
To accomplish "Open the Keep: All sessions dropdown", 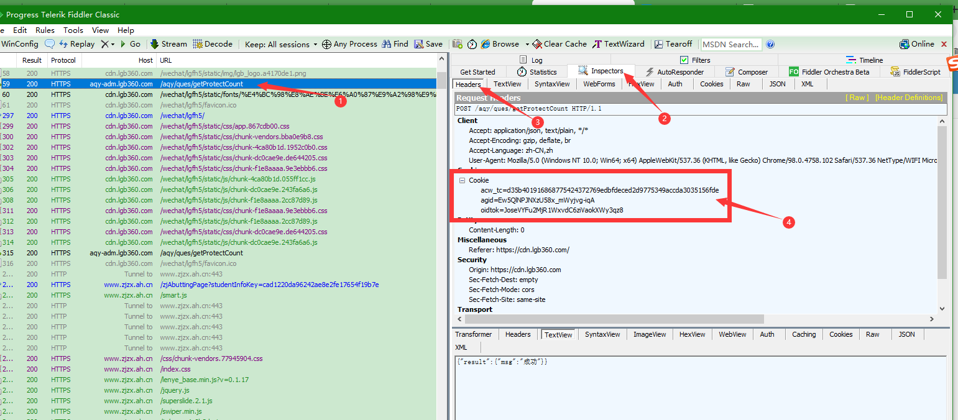I will [x=281, y=44].
